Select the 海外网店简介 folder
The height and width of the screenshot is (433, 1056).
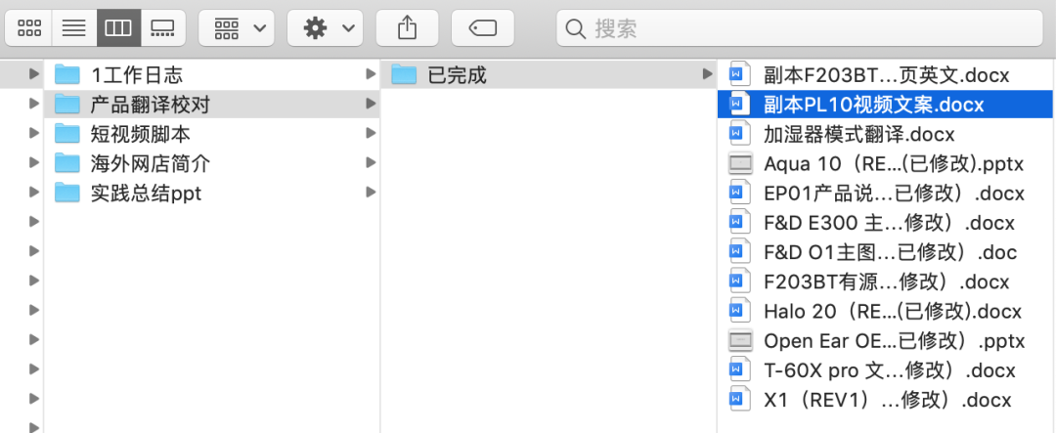click(x=212, y=163)
